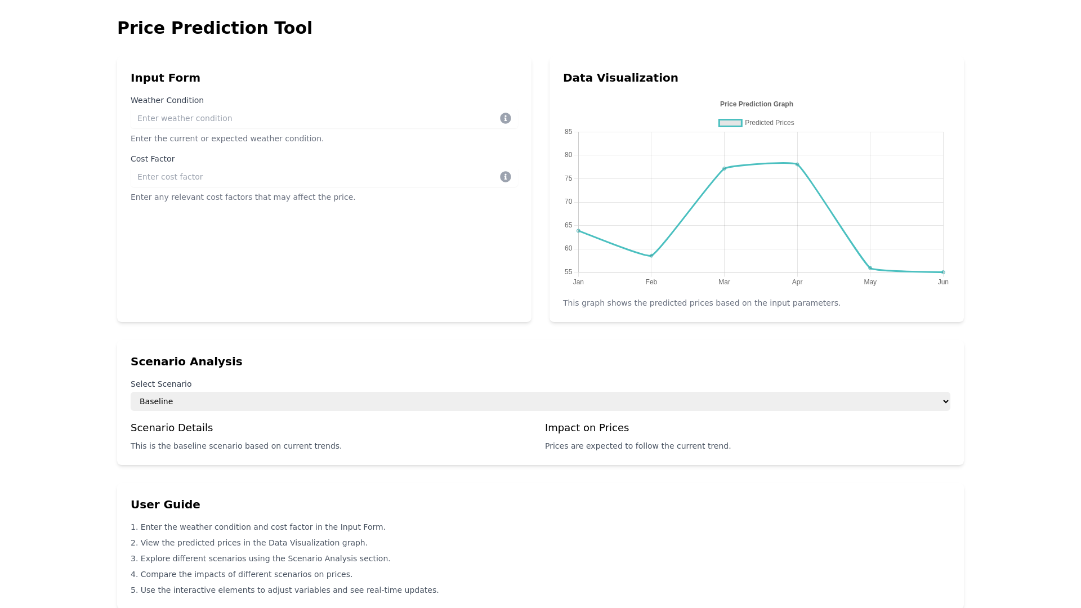Viewport: 1081px width, 608px height.
Task: Click the Baseline scenario selector chevron
Action: click(x=945, y=401)
